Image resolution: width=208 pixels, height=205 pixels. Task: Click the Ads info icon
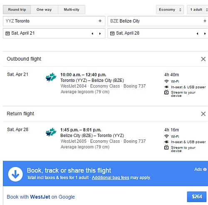pyautogui.click(x=205, y=170)
